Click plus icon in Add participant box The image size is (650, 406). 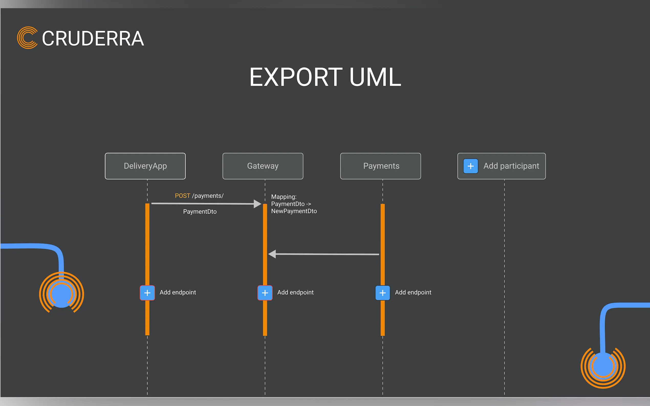coord(471,166)
